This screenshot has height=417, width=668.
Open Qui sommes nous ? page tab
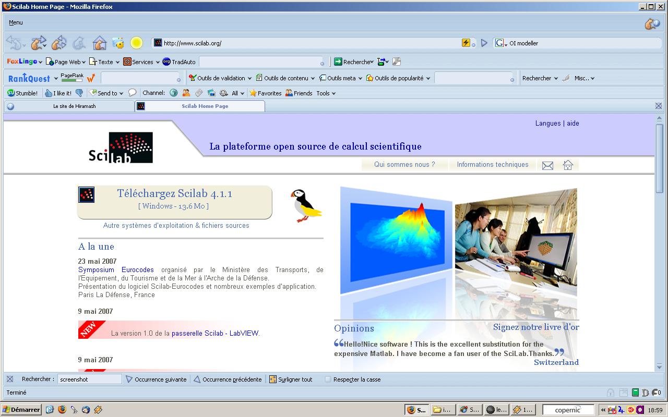(x=404, y=164)
